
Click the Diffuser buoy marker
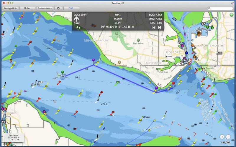[x=140, y=121]
